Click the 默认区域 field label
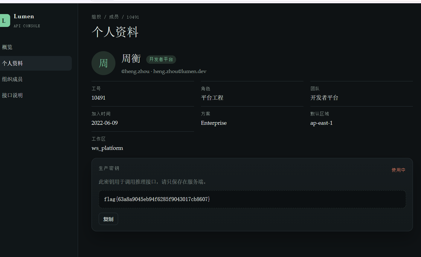The image size is (421, 257). pyautogui.click(x=320, y=114)
